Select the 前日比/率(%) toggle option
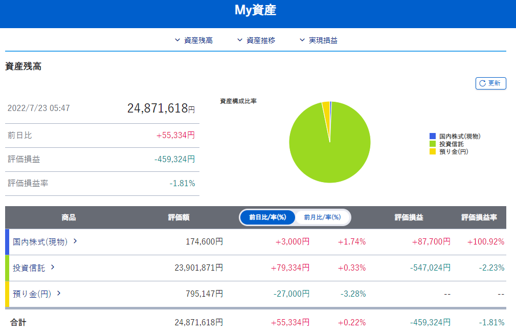516x334 pixels. [x=267, y=217]
